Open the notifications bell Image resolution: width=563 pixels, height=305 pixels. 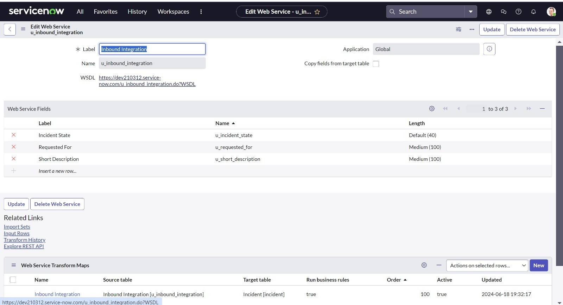pos(533,12)
